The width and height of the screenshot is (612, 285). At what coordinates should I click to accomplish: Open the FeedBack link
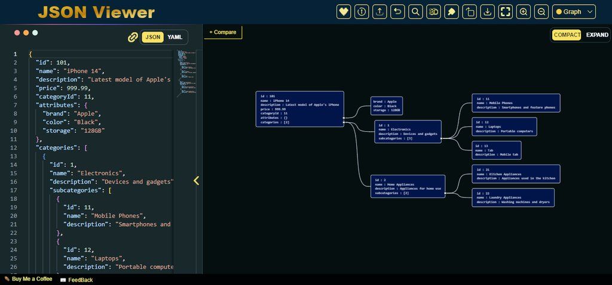point(76,280)
